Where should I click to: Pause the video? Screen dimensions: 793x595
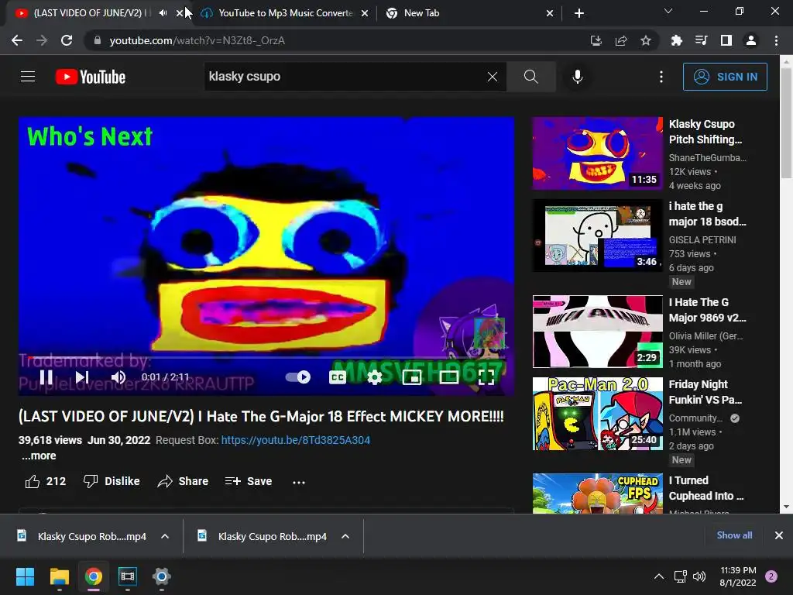click(x=46, y=377)
